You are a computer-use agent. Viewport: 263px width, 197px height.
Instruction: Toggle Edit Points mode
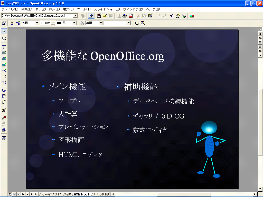4,23
